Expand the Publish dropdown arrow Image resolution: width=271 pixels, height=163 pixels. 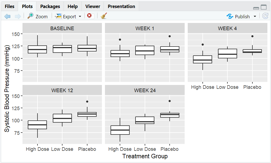coord(254,16)
